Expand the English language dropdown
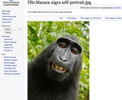The image size is (122, 100). [13, 29]
